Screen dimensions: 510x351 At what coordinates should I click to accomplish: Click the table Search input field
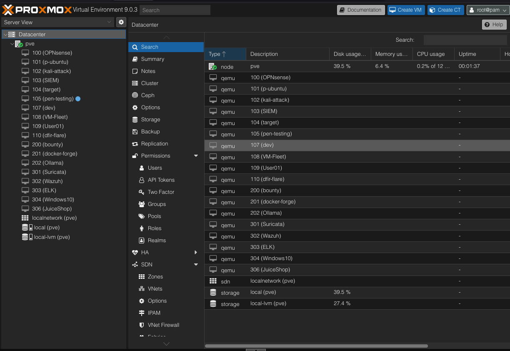pyautogui.click(x=466, y=40)
